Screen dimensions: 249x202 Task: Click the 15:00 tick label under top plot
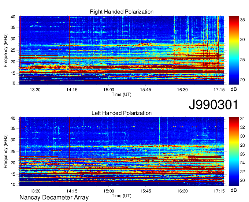(109, 90)
